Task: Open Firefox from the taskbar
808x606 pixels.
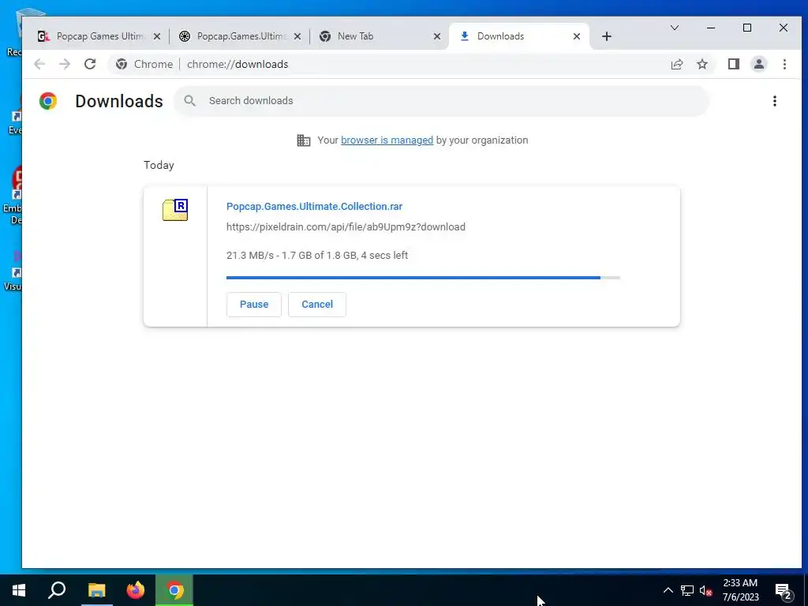Action: (136, 590)
